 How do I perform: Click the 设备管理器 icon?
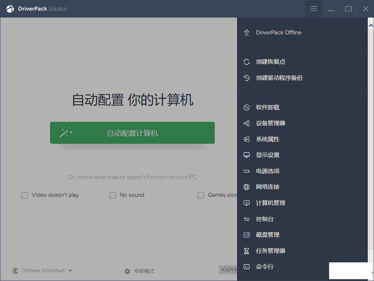tap(247, 123)
